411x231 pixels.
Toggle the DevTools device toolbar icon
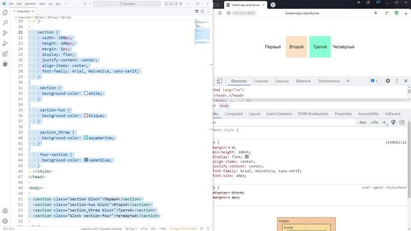pyautogui.click(x=220, y=81)
